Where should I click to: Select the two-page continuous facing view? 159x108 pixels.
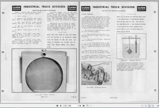click(153, 106)
